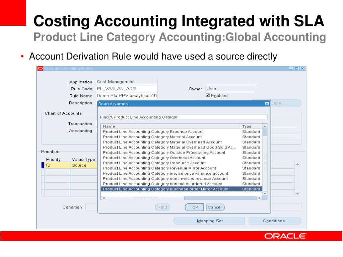Select Category Outside Processing Account row
The width and height of the screenshot is (343, 257).
(181, 153)
